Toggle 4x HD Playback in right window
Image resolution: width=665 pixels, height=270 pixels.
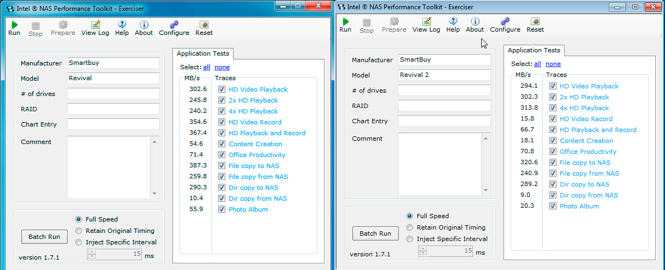553,108
